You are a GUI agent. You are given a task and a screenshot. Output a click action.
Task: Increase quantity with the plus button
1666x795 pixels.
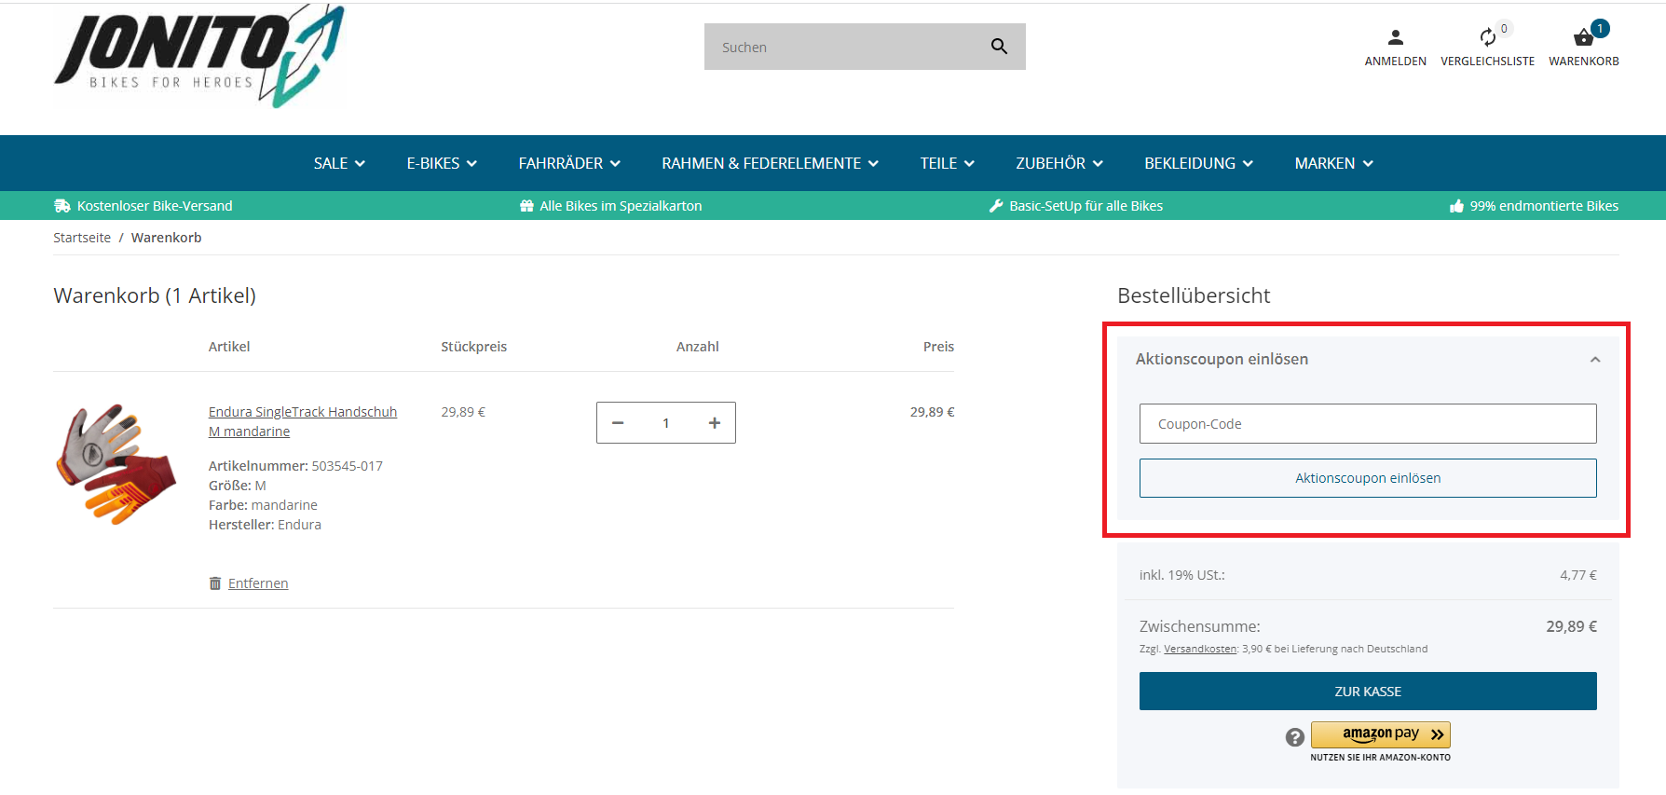tap(715, 423)
